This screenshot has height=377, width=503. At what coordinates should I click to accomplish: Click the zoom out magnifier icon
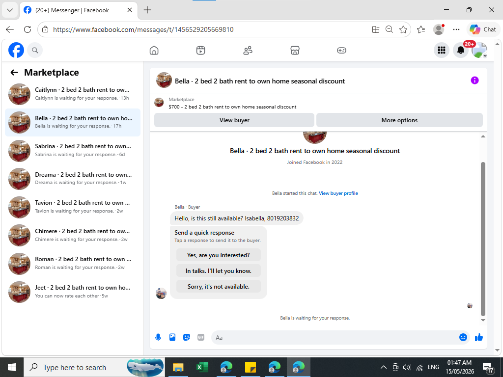[389, 29]
